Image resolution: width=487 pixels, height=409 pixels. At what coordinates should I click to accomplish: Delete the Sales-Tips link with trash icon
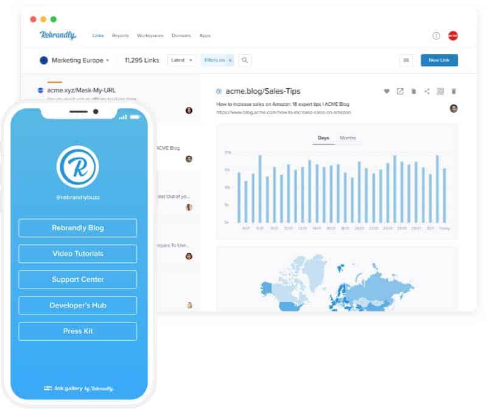tap(454, 91)
